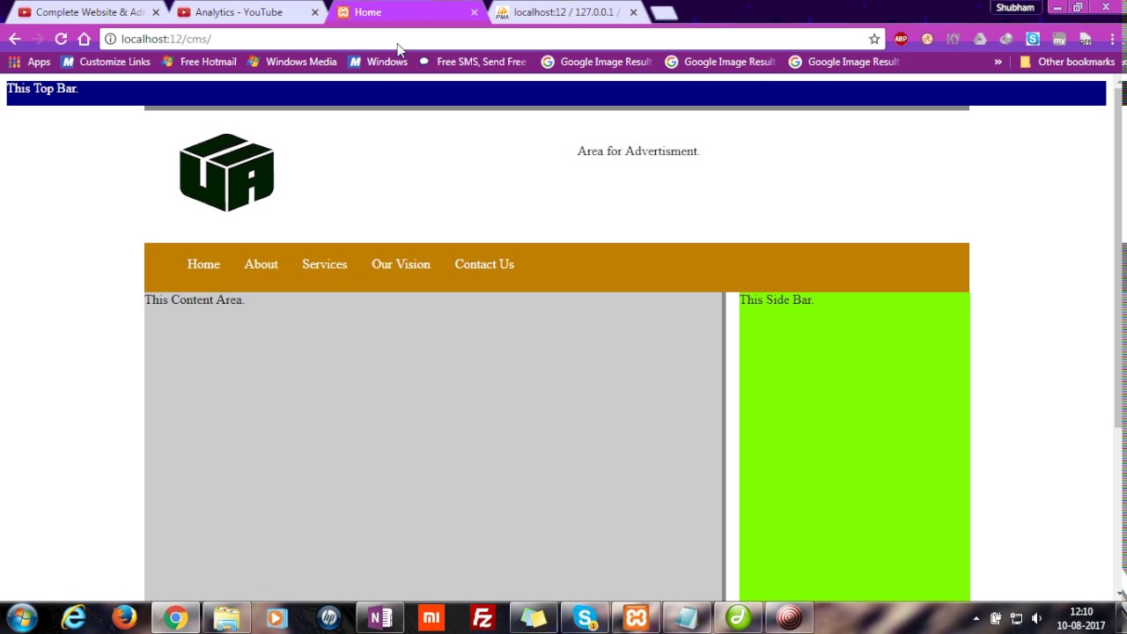Open the Apps shortcut in bookmarks bar
Viewport: 1127px width, 634px height.
(29, 62)
